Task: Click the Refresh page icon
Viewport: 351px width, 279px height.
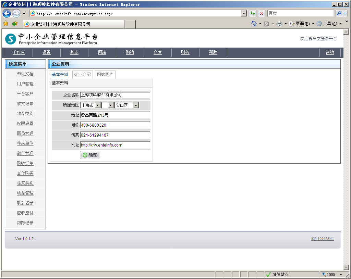Action: coord(253,13)
